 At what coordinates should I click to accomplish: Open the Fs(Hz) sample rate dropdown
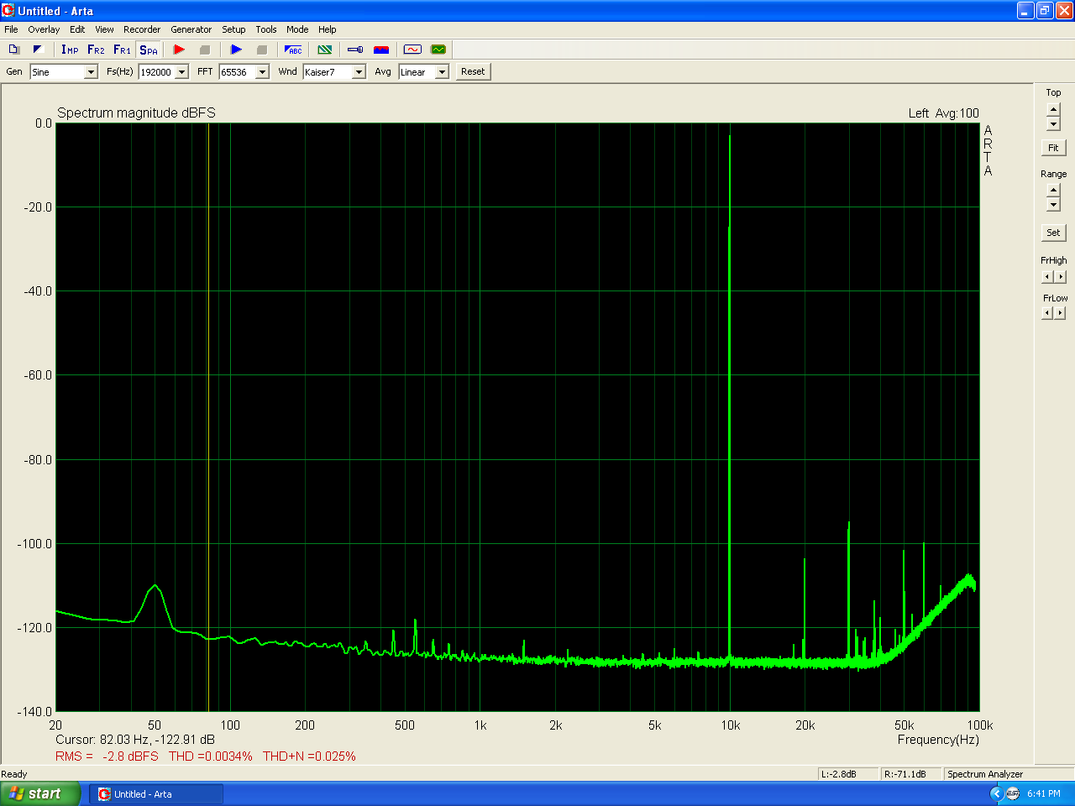(181, 72)
